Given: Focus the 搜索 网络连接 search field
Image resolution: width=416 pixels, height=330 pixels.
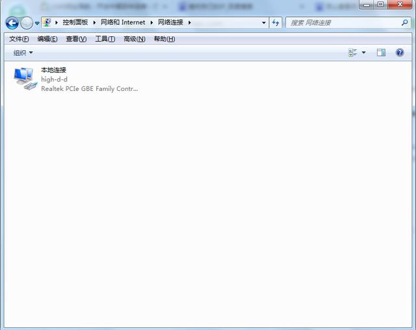Looking at the screenshot, I should tap(344, 23).
